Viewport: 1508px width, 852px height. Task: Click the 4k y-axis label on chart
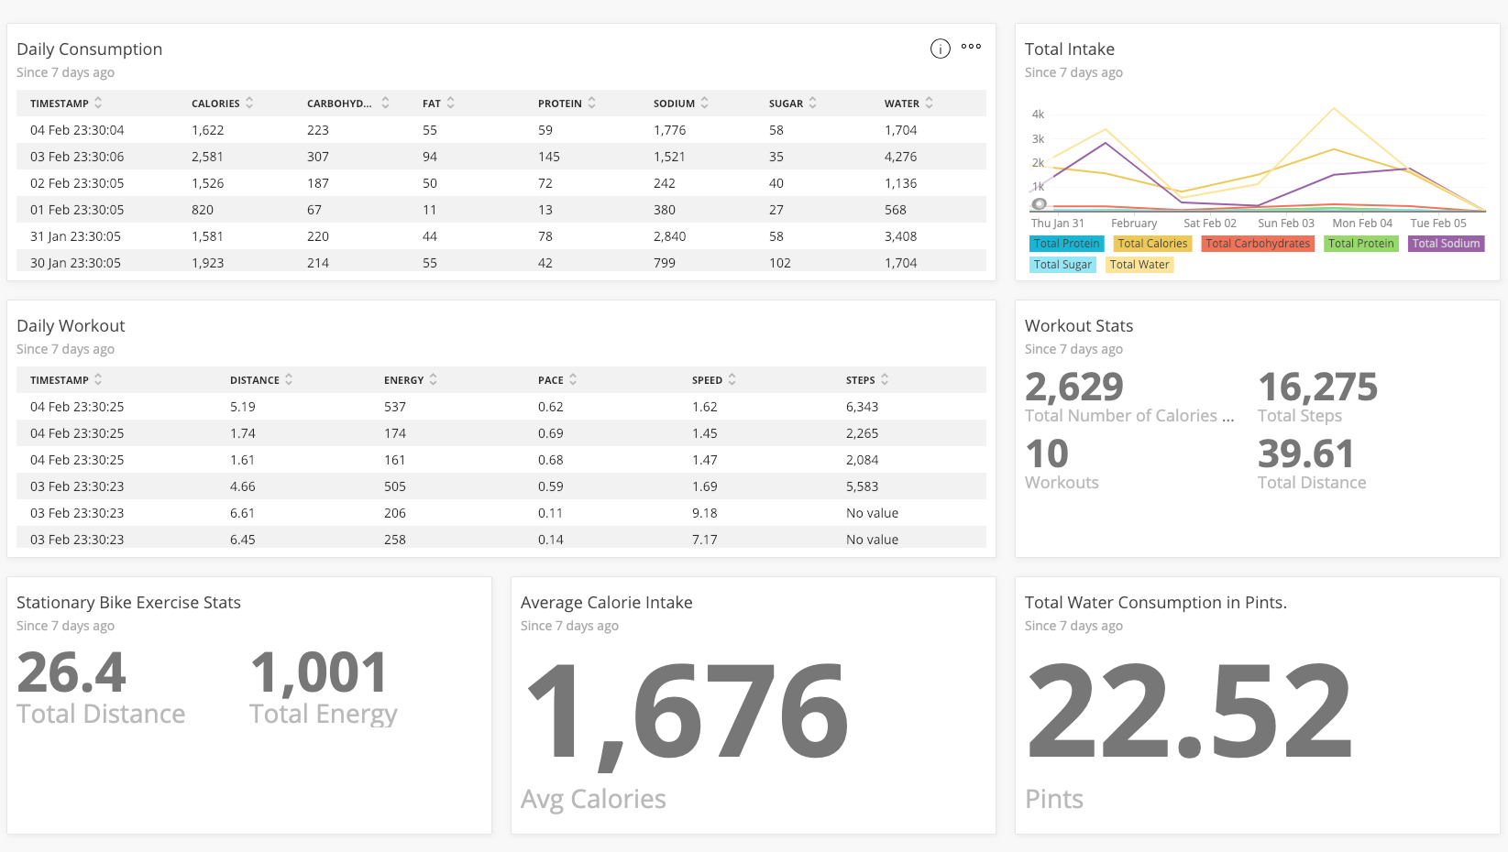click(x=1038, y=115)
